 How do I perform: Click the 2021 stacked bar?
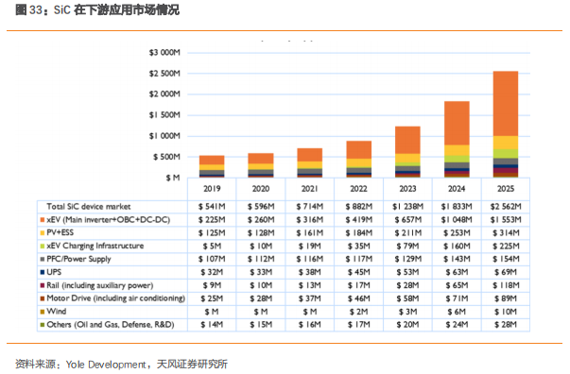(310, 162)
